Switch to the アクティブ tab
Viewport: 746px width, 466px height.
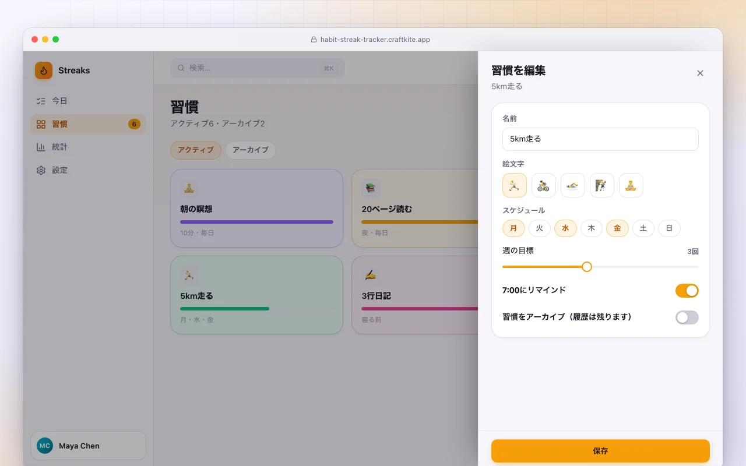(x=196, y=150)
